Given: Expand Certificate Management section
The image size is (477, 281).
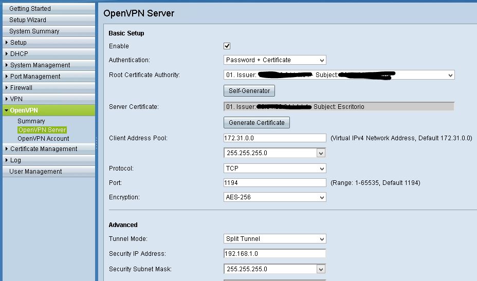Looking at the screenshot, I should point(49,148).
